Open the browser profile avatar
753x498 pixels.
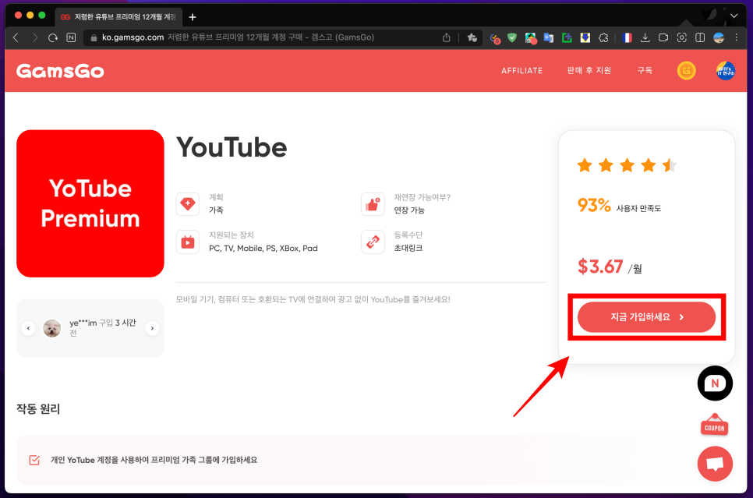click(x=719, y=37)
